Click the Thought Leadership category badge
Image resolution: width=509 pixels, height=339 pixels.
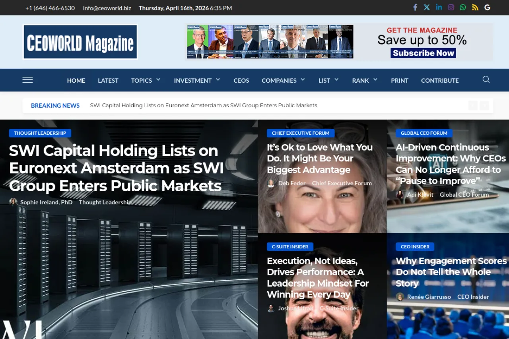[40, 133]
